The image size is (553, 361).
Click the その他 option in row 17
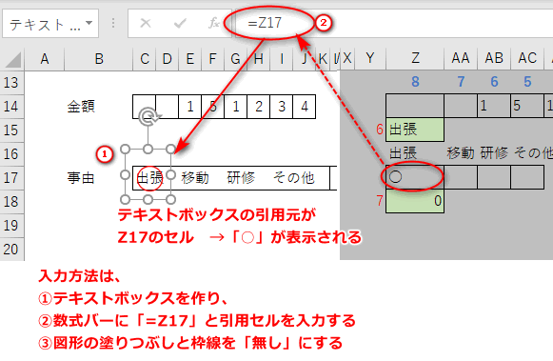pos(293,177)
